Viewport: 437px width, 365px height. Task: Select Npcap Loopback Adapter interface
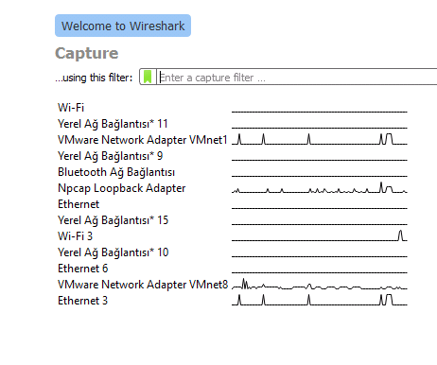(x=122, y=188)
